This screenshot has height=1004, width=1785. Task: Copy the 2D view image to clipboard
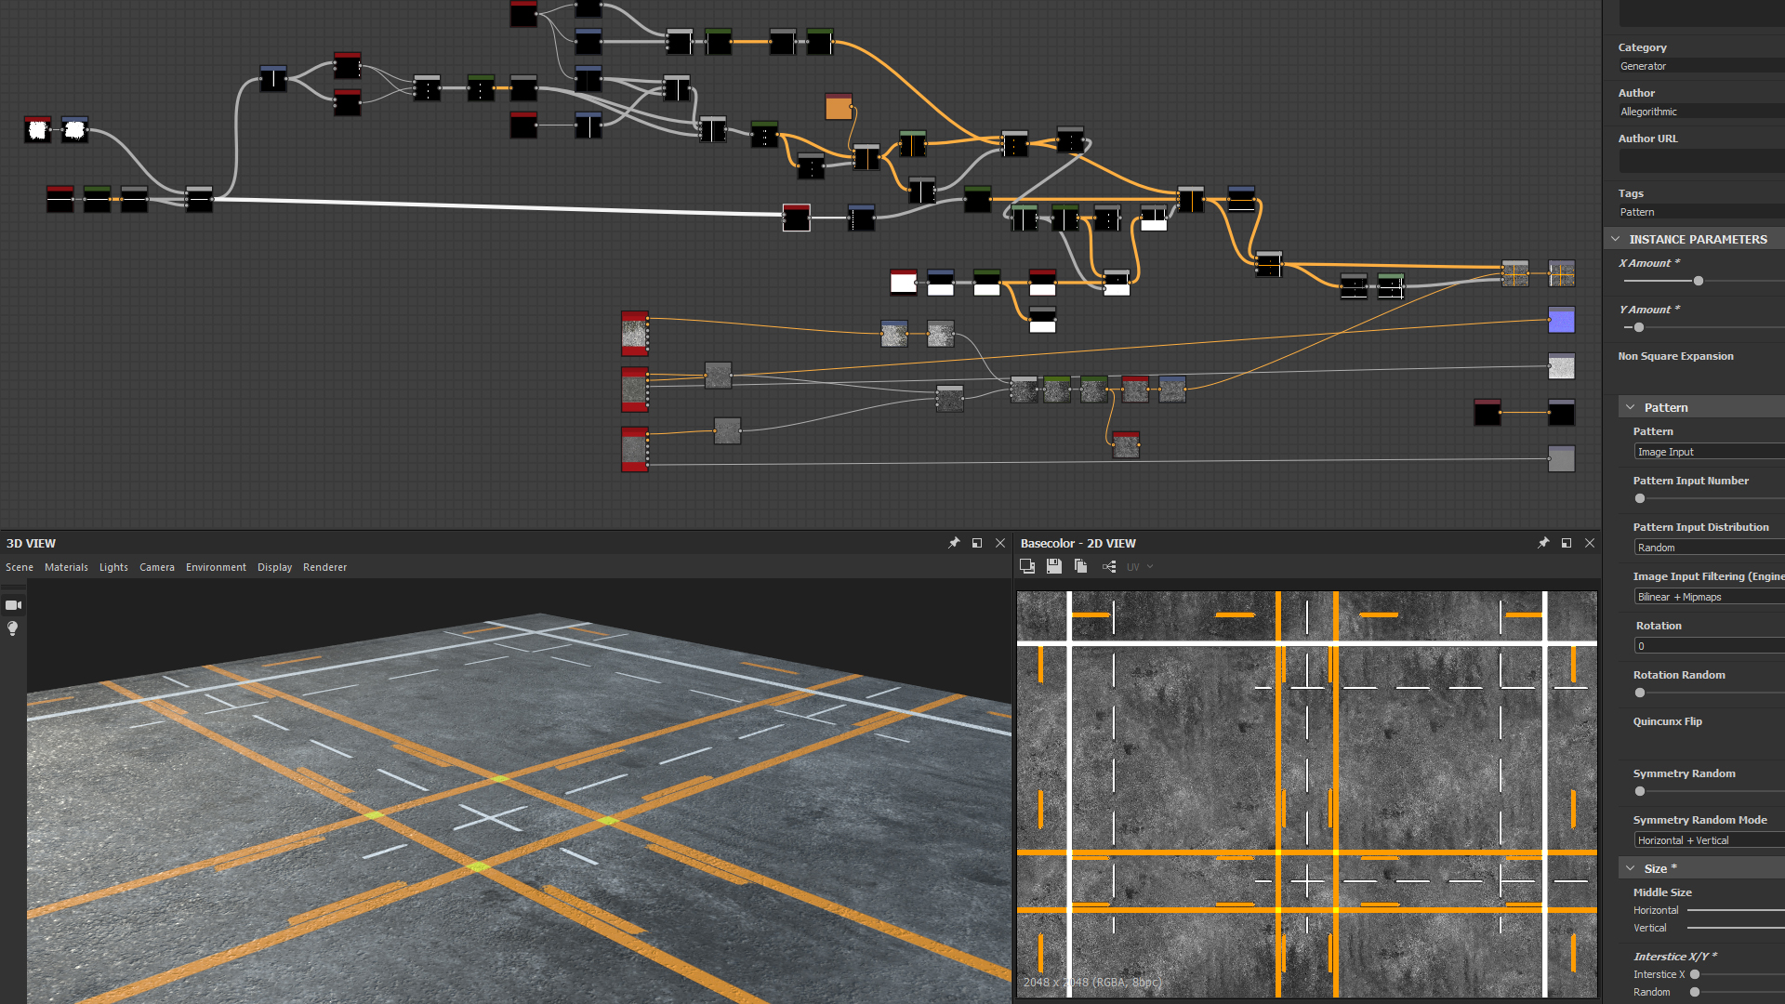(x=1080, y=566)
